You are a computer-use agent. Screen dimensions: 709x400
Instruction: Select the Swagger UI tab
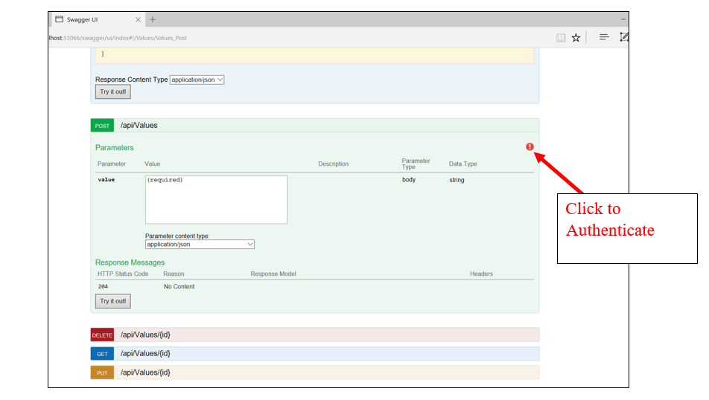(98, 19)
